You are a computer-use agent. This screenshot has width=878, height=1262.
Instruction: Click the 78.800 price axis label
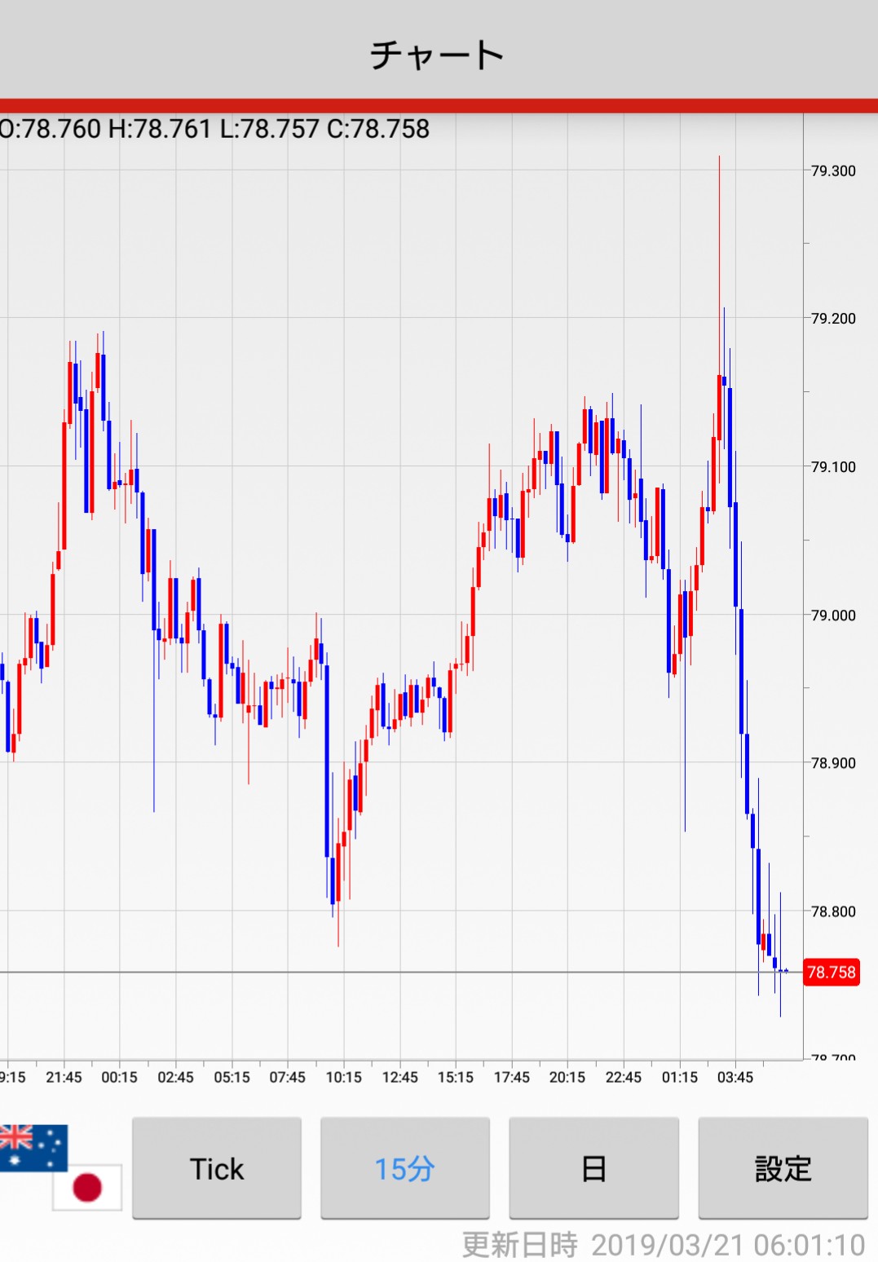point(833,911)
